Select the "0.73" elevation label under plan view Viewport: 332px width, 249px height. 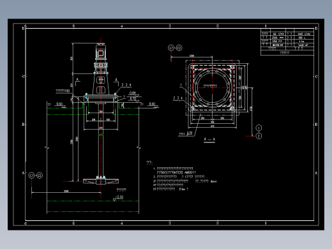point(190,133)
